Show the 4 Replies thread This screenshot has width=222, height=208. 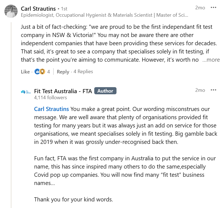tap(83, 72)
